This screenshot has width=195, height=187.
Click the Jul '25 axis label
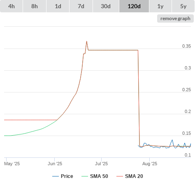pyautogui.click(x=101, y=164)
